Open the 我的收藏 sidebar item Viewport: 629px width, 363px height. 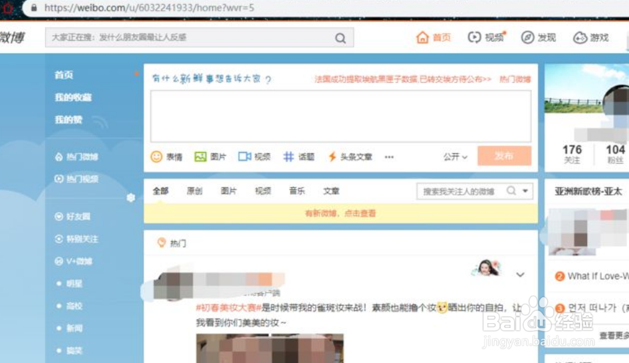pyautogui.click(x=73, y=98)
